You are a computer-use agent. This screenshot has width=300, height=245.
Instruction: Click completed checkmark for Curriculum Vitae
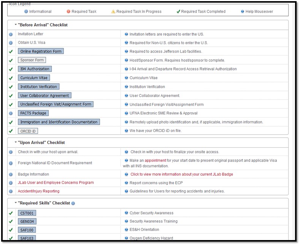[11, 78]
